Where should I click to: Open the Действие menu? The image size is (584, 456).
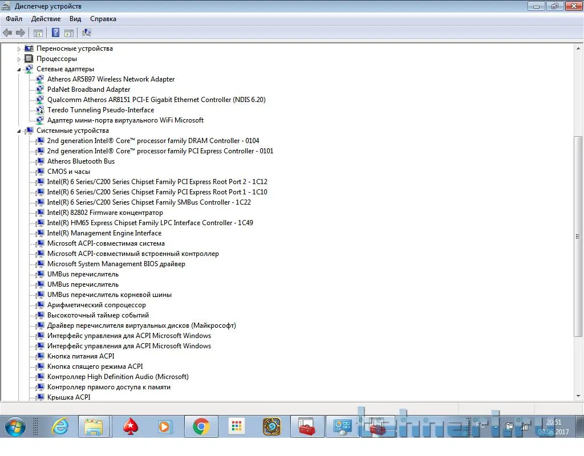tap(46, 19)
